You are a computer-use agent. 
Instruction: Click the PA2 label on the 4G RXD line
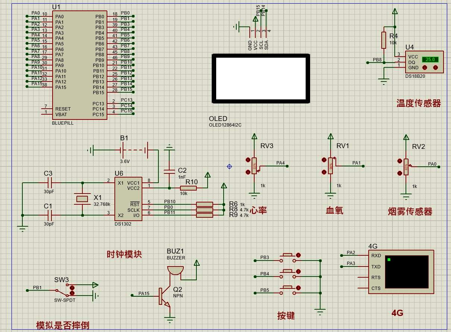click(x=351, y=253)
